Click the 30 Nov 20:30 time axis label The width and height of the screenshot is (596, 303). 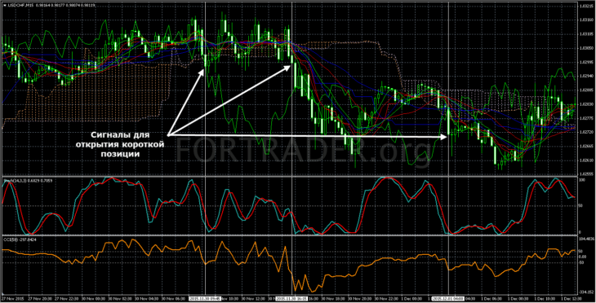(360, 299)
